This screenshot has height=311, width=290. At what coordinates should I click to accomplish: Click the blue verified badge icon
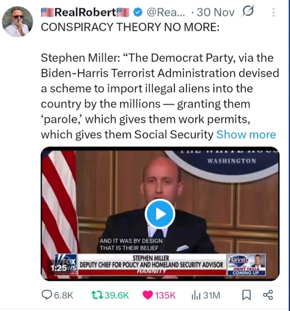point(138,12)
